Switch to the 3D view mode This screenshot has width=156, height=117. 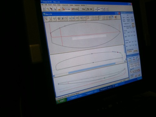coord(75,9)
